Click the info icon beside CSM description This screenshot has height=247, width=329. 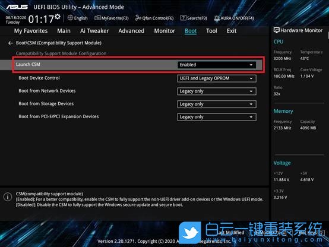coord(8,197)
